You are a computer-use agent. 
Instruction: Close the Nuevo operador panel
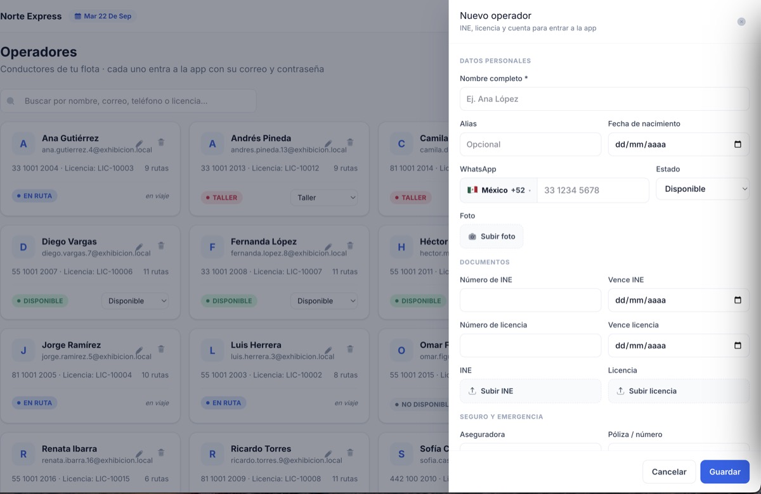741,22
